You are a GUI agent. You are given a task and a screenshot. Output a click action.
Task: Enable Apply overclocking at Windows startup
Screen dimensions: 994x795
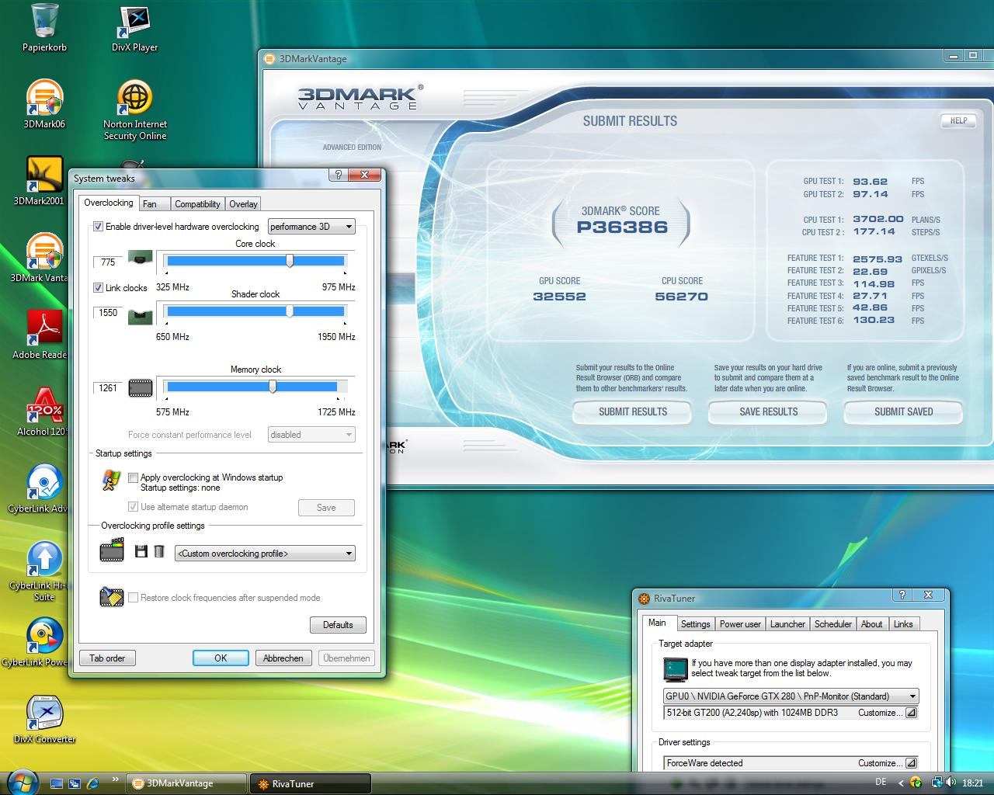[133, 478]
